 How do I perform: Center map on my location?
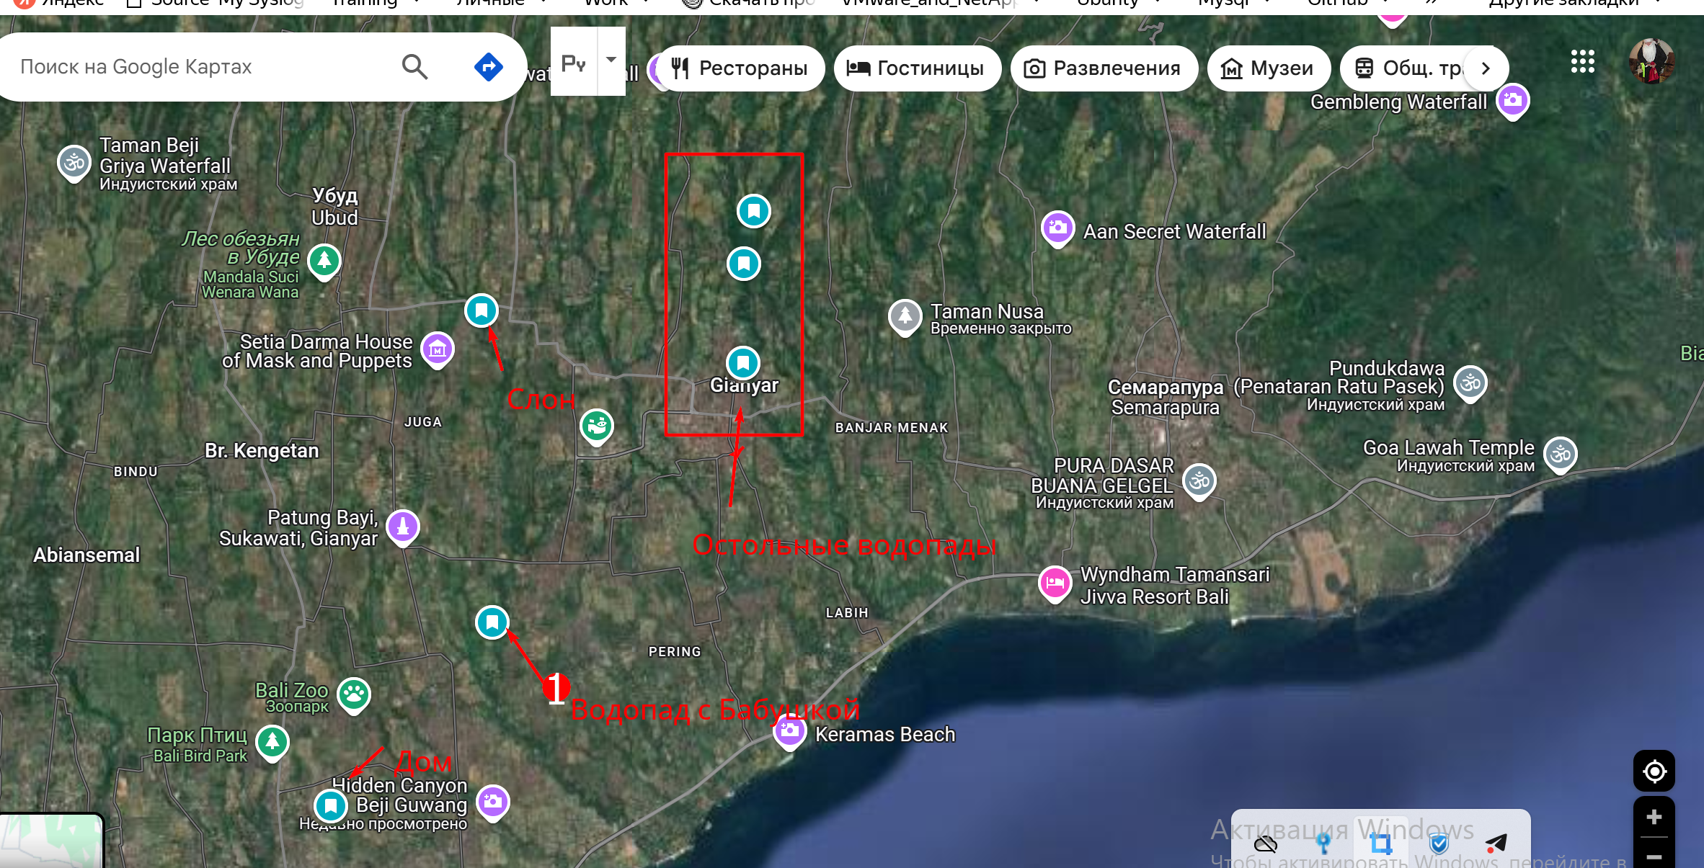[1654, 771]
